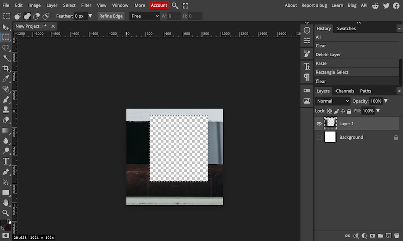Screen dimensions: 403x241
Task: Open the CSS panel icon
Action: click(307, 90)
